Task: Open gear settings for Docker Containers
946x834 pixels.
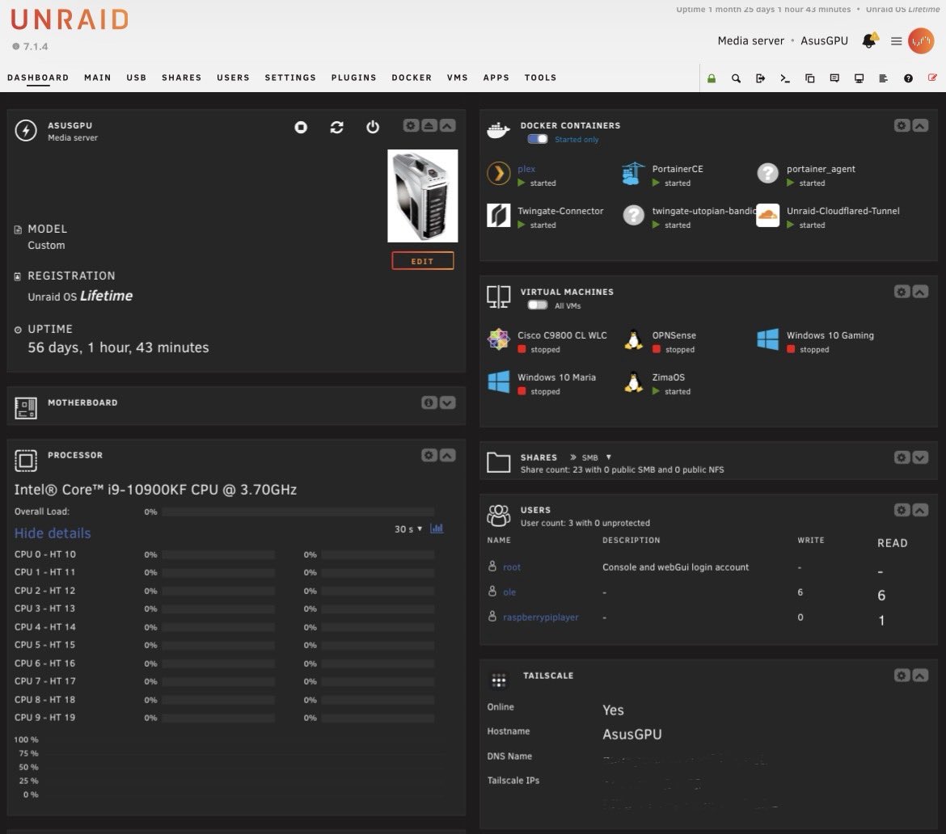Action: (x=902, y=125)
